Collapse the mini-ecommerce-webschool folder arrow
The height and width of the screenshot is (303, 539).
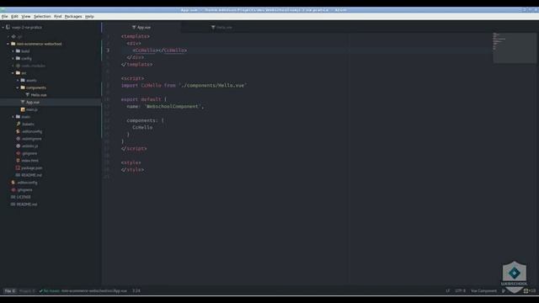8,44
